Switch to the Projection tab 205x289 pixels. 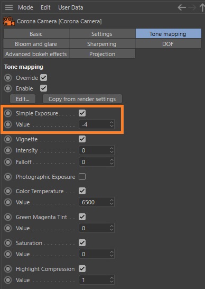(x=102, y=54)
